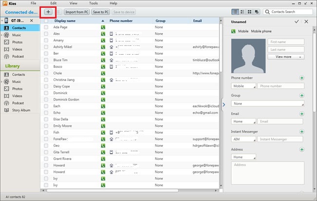Tick the checkbox for Ada Page
Image resolution: width=317 pixels, height=201 pixels.
(46, 27)
